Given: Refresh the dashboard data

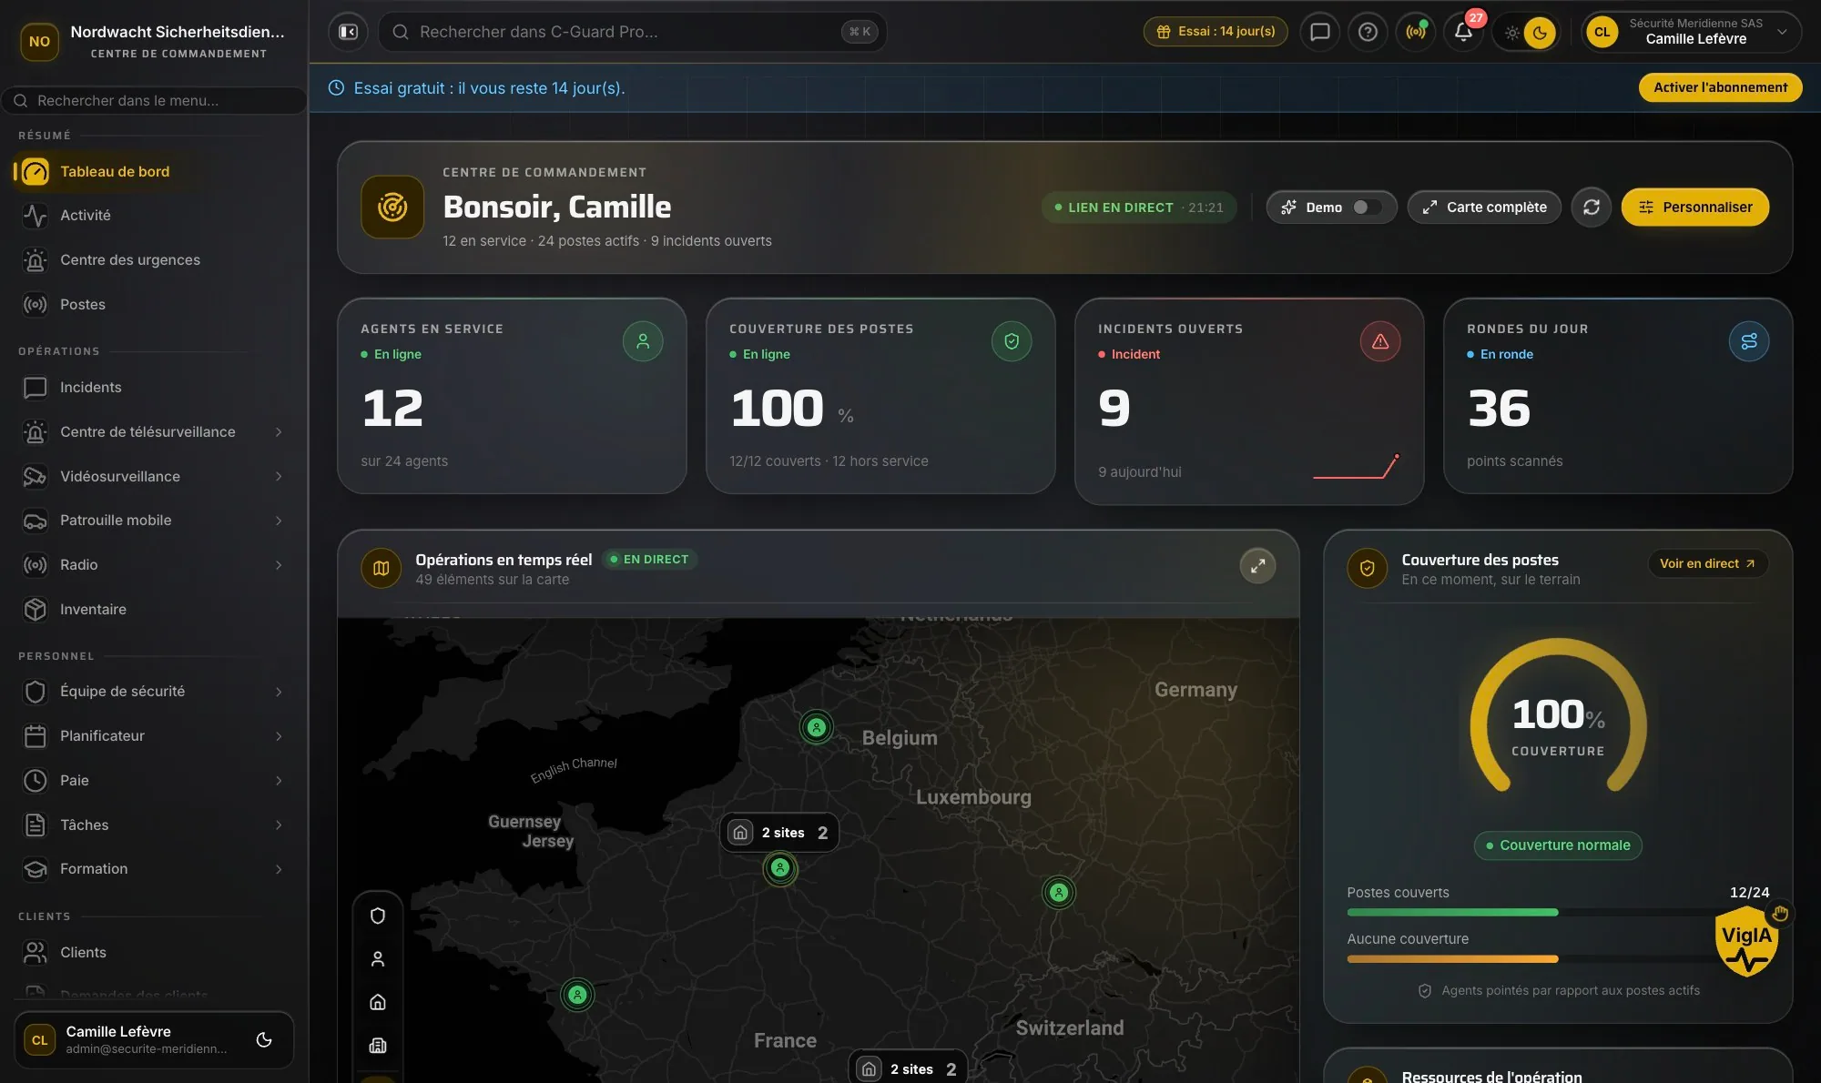Looking at the screenshot, I should point(1591,207).
